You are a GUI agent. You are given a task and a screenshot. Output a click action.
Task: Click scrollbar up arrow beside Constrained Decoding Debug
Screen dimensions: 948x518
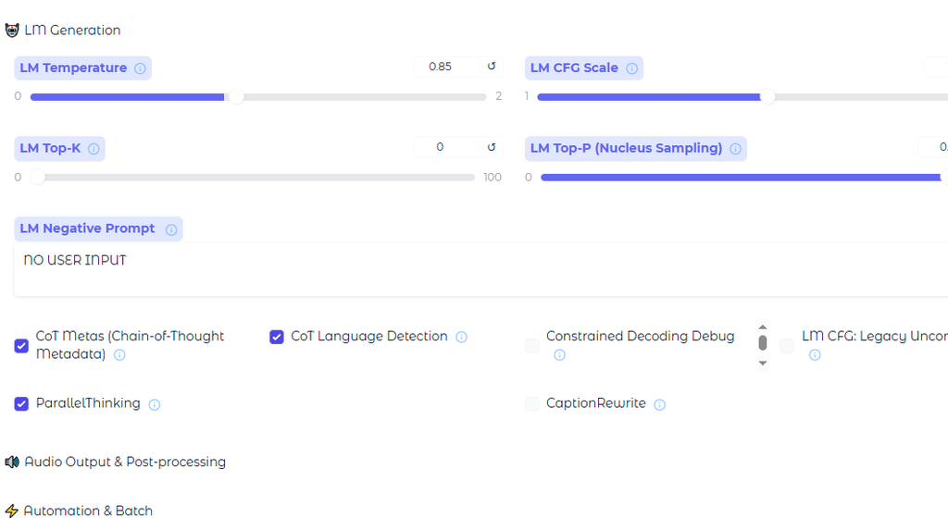click(763, 327)
